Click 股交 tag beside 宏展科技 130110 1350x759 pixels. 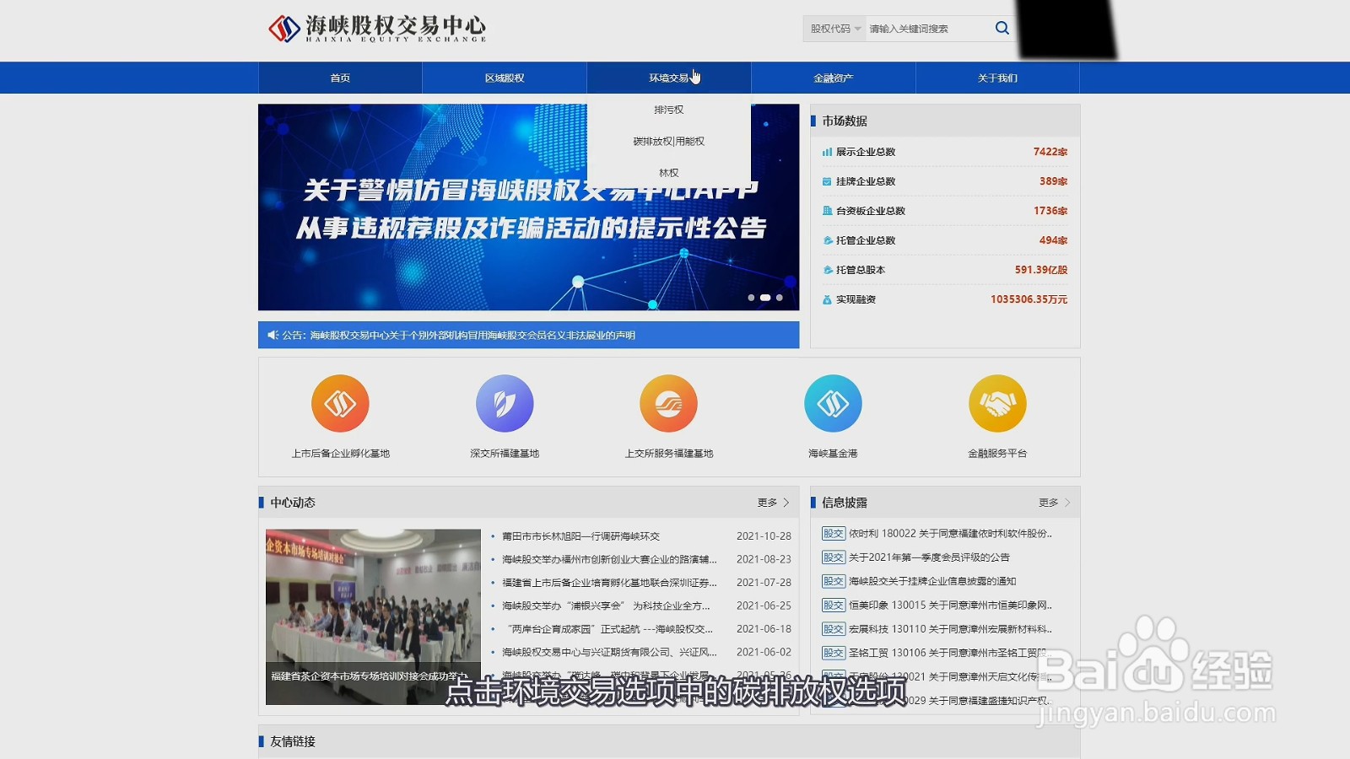pyautogui.click(x=834, y=629)
